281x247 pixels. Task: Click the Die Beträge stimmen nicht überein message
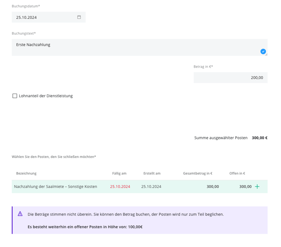tap(126, 214)
